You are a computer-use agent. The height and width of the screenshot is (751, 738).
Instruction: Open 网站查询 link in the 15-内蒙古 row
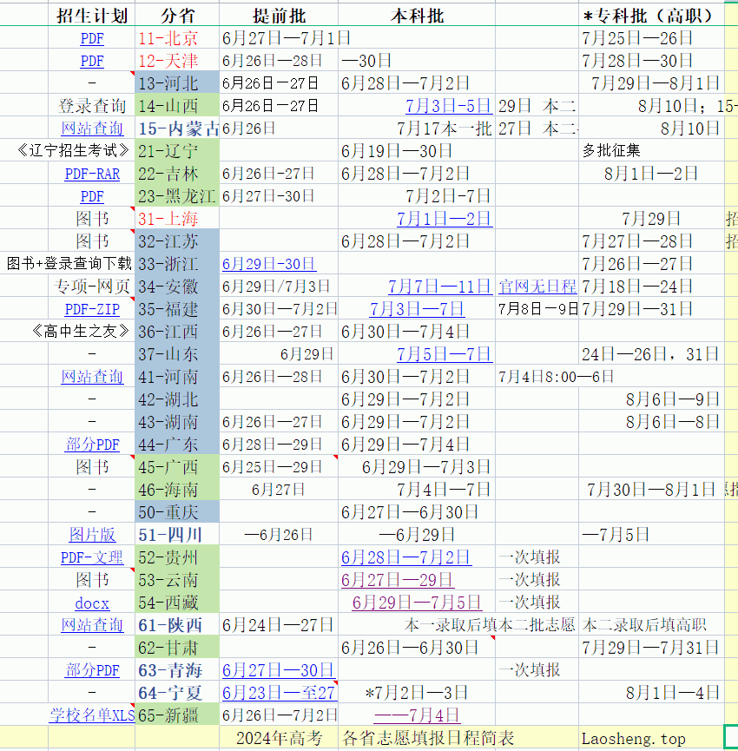(x=92, y=128)
